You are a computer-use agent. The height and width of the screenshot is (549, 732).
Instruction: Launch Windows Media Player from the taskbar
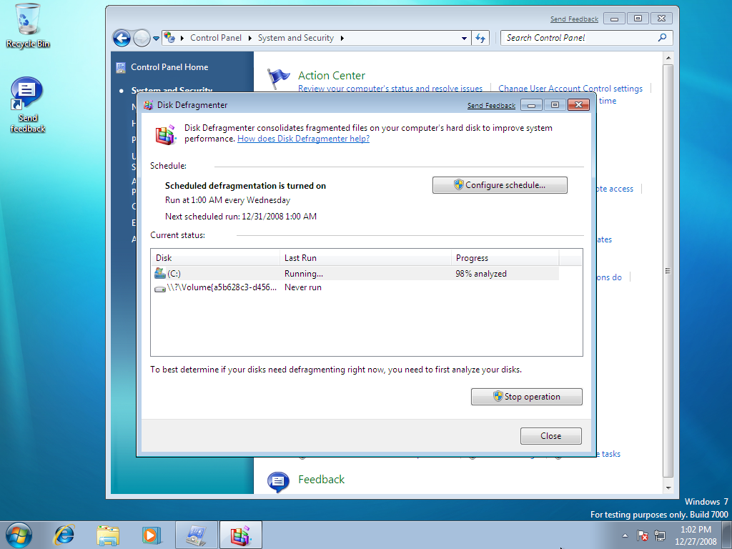(x=152, y=535)
